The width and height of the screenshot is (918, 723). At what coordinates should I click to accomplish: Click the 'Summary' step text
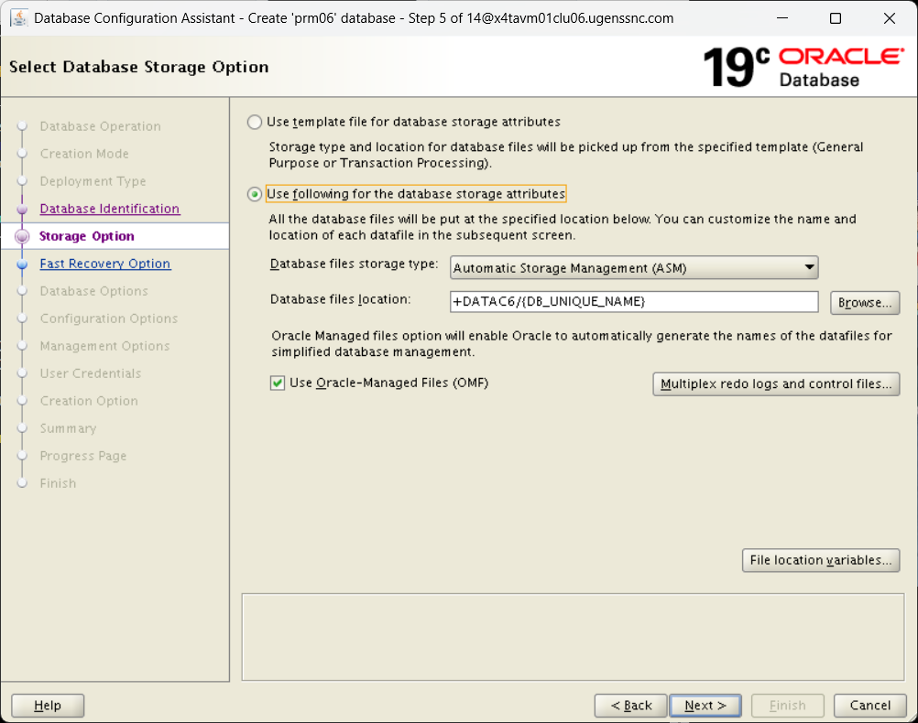68,429
